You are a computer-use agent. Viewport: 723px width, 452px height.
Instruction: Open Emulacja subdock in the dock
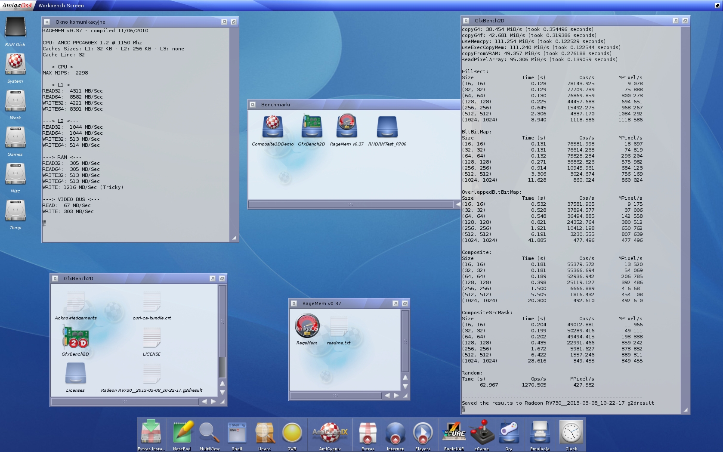pos(540,432)
